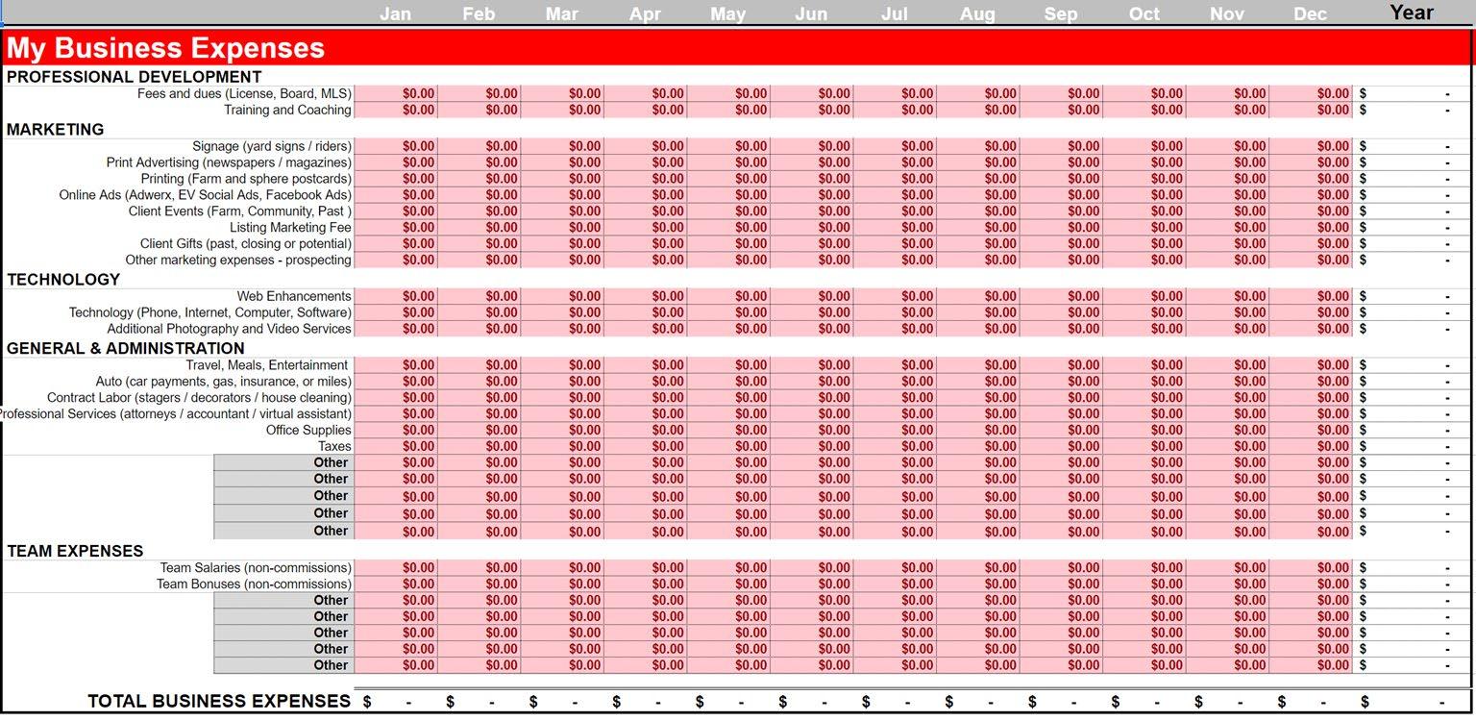Click the Nov cell for Team Salaries
Screen dimensions: 1476x721
coord(1227,568)
